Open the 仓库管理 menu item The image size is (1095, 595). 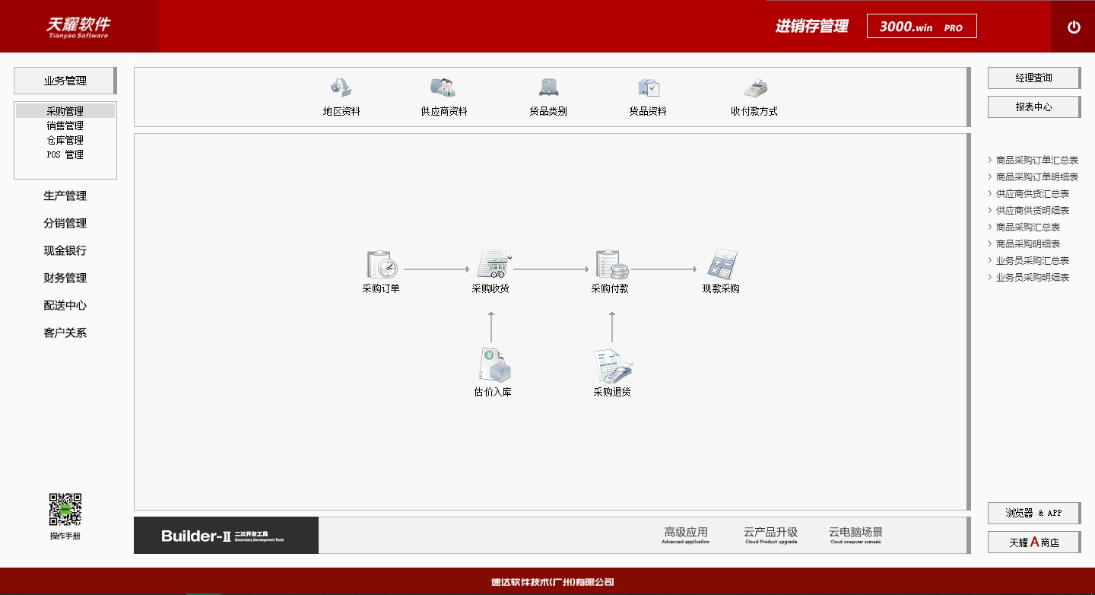[65, 139]
